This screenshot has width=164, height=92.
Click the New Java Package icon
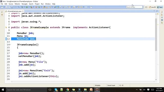36,7
